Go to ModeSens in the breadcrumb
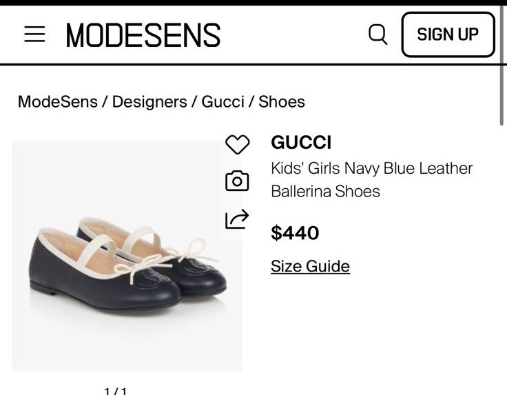 (x=57, y=102)
